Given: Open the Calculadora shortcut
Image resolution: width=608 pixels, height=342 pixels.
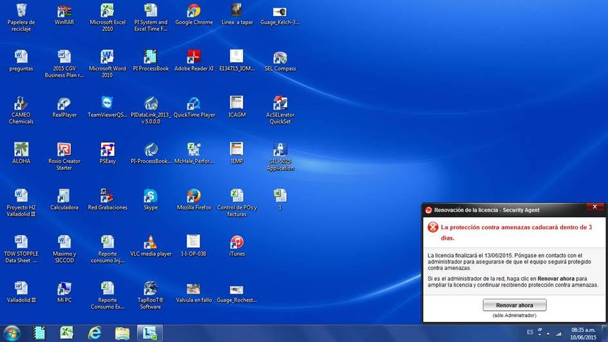Looking at the screenshot, I should coord(64,200).
